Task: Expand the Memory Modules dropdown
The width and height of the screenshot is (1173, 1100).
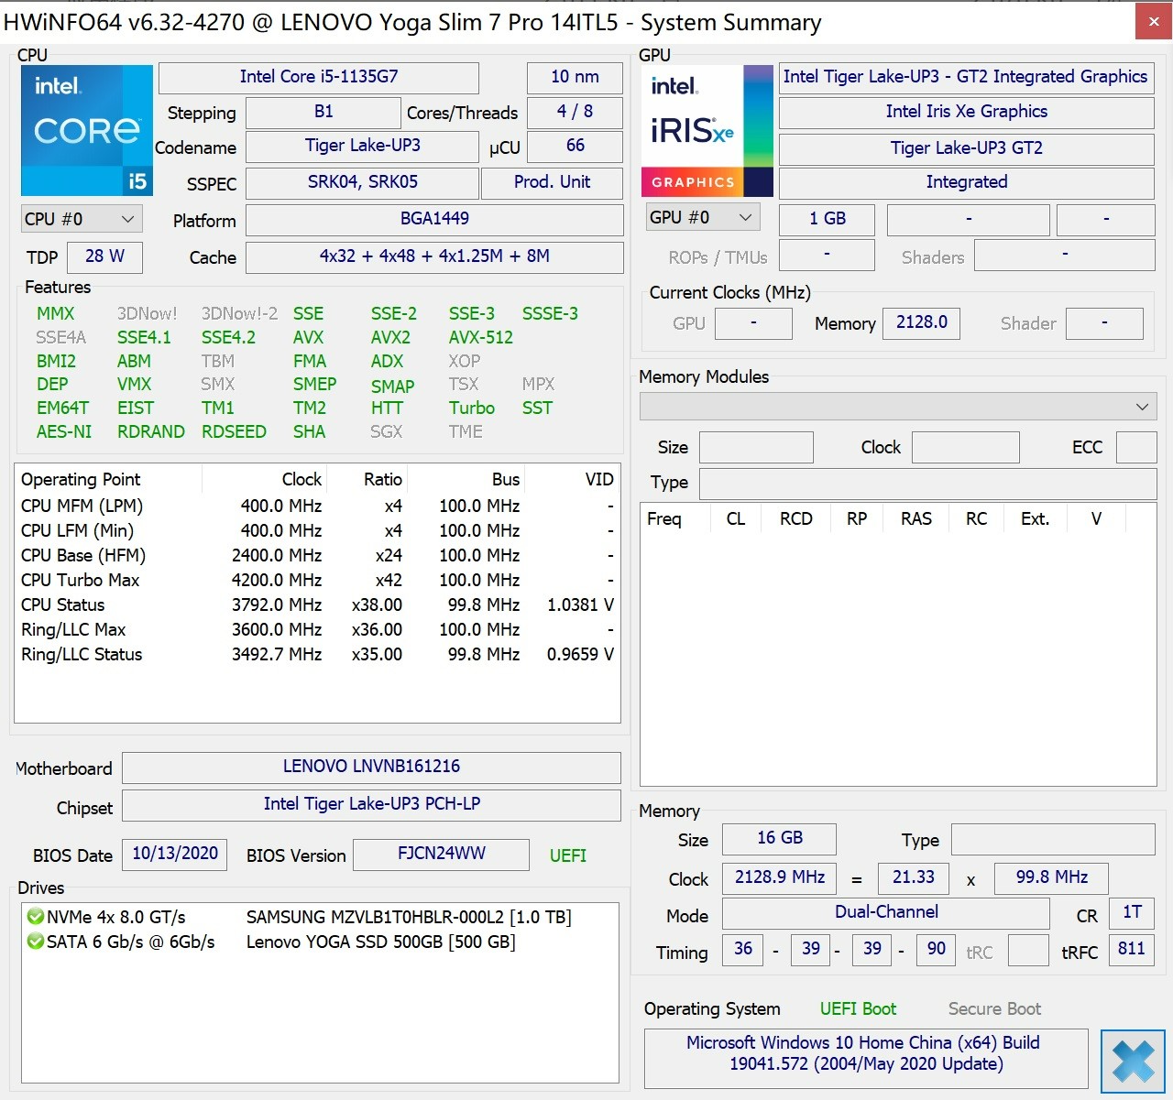Action: 898,406
